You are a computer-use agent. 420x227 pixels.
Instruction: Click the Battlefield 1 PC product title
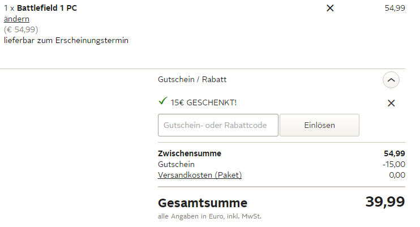[47, 8]
